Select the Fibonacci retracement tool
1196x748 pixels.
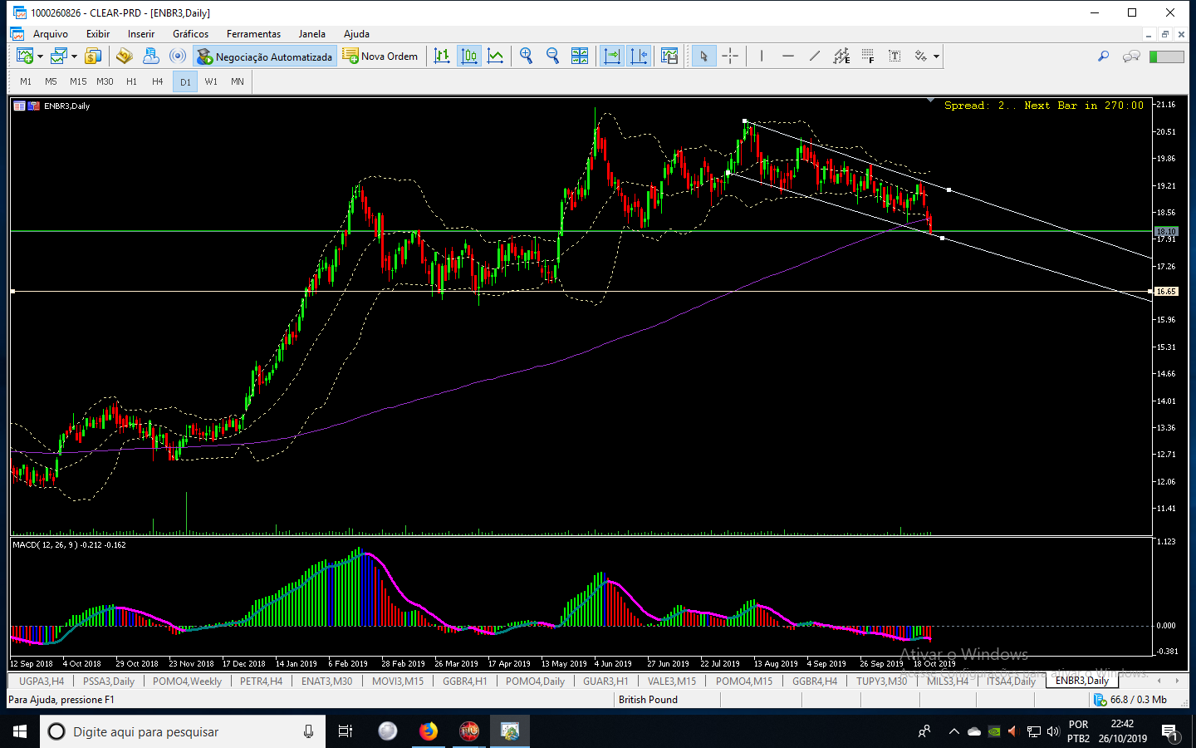point(868,56)
